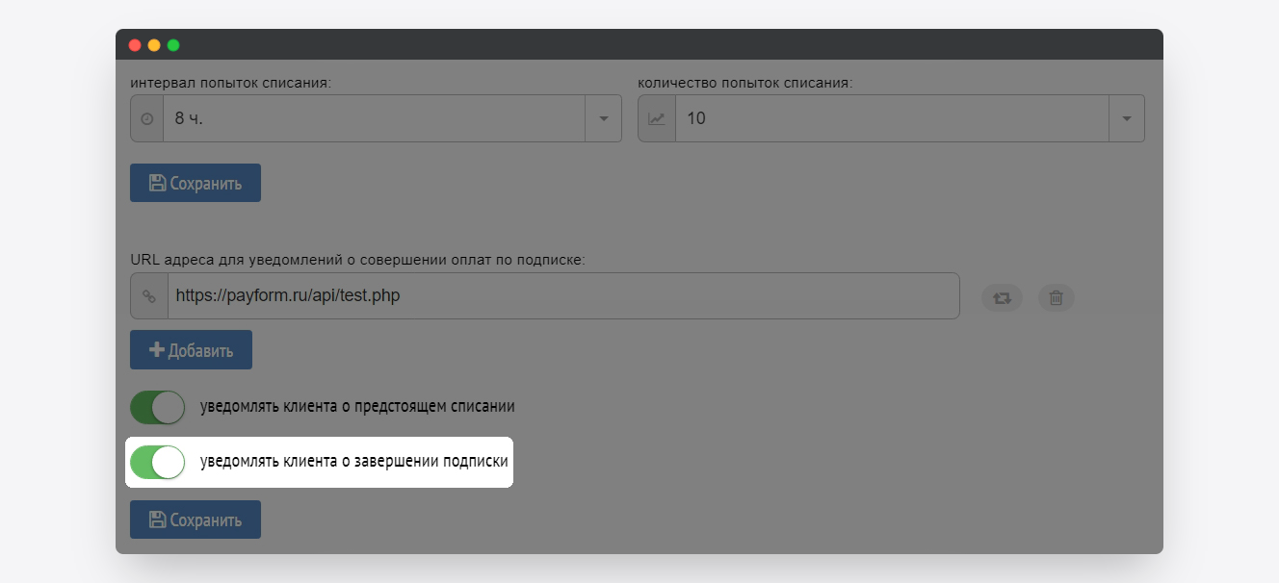
Task: Save the charge attempt settings (upper Сохранить)
Action: 196,183
